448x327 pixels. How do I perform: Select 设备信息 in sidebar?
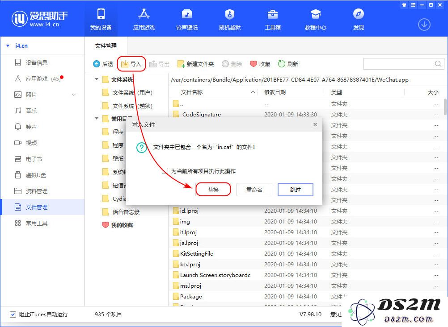tap(42, 63)
